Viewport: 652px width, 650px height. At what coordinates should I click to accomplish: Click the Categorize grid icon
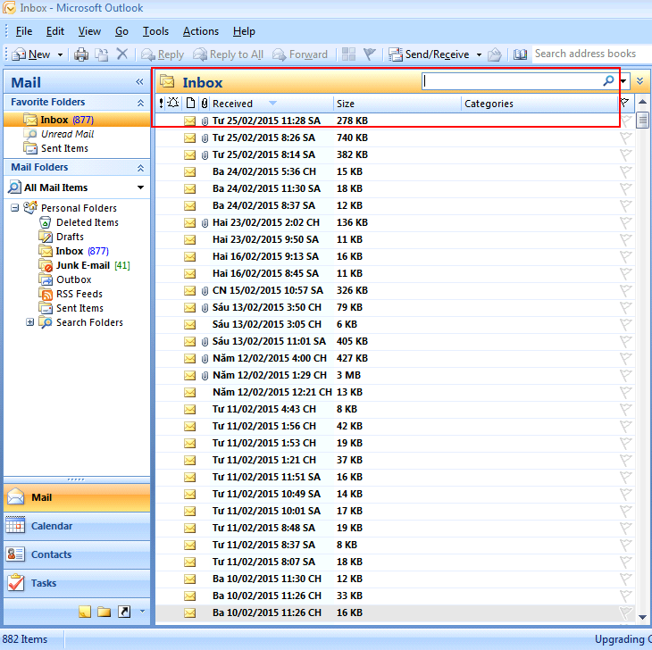pyautogui.click(x=348, y=54)
